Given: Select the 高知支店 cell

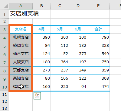Looking at the screenshot, I should pos(21,79).
